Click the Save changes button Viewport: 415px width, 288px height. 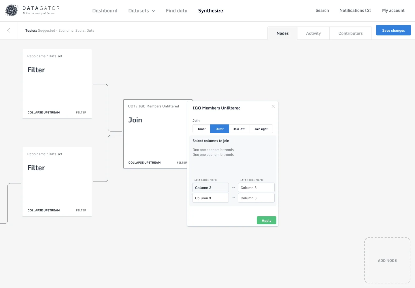(x=393, y=31)
